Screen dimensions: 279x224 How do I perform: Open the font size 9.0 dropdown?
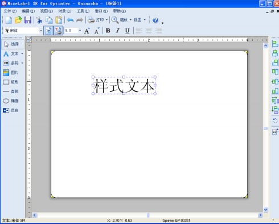[80, 31]
